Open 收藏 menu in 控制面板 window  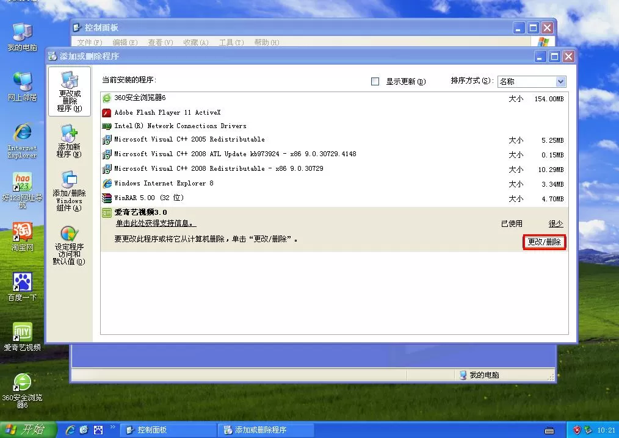(196, 42)
